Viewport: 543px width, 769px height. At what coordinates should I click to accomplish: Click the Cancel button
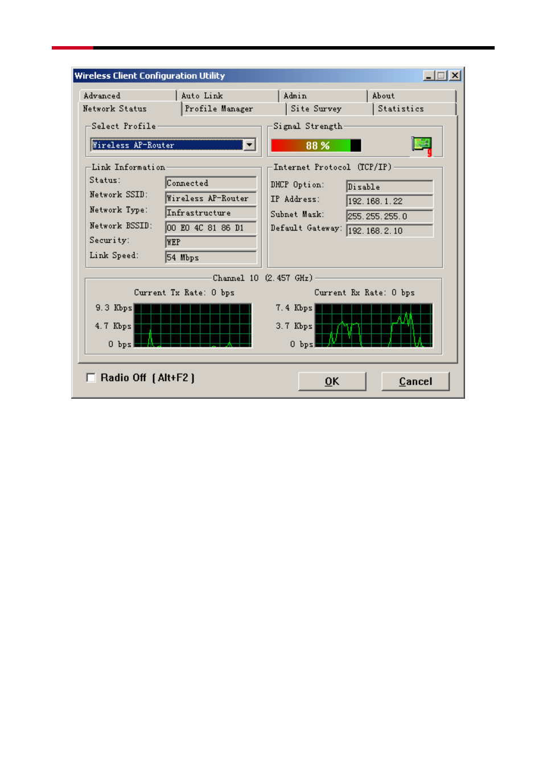pos(416,382)
